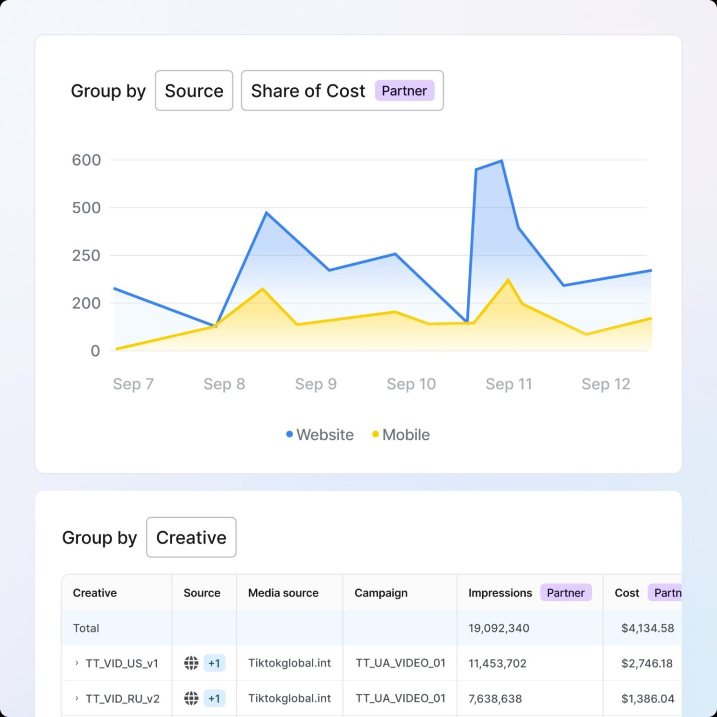
Task: Toggle the Website series in the legend
Action: click(320, 435)
